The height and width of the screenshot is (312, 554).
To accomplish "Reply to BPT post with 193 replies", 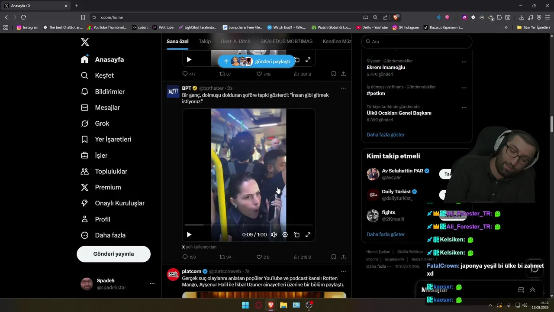I will point(189,257).
